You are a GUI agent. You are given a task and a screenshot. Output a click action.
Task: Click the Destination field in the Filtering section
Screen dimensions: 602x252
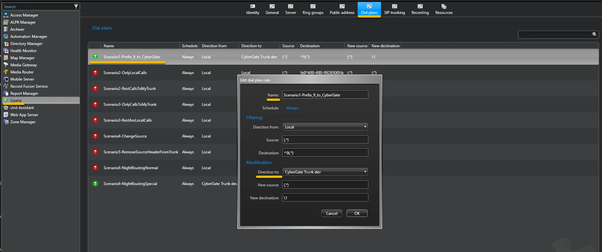click(x=325, y=153)
